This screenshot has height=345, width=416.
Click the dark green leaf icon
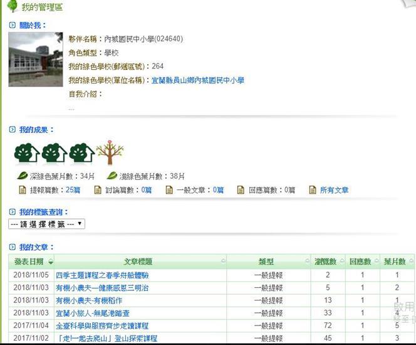[23, 176]
